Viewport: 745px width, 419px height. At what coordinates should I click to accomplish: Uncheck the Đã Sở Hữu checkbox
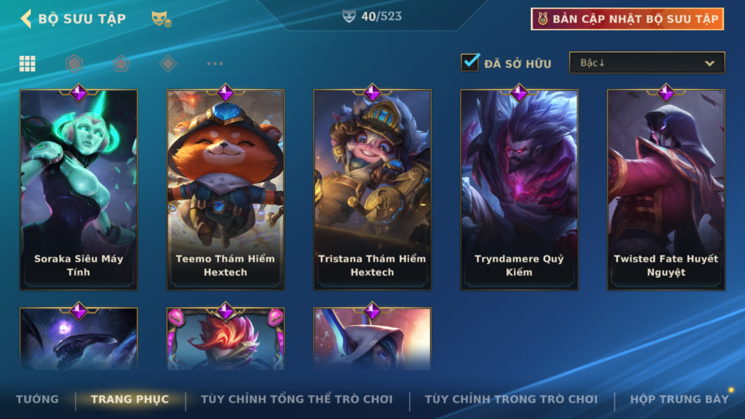(470, 62)
